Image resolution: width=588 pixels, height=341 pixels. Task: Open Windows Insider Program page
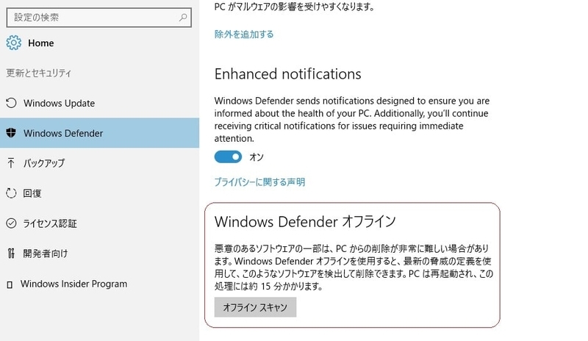click(x=99, y=284)
